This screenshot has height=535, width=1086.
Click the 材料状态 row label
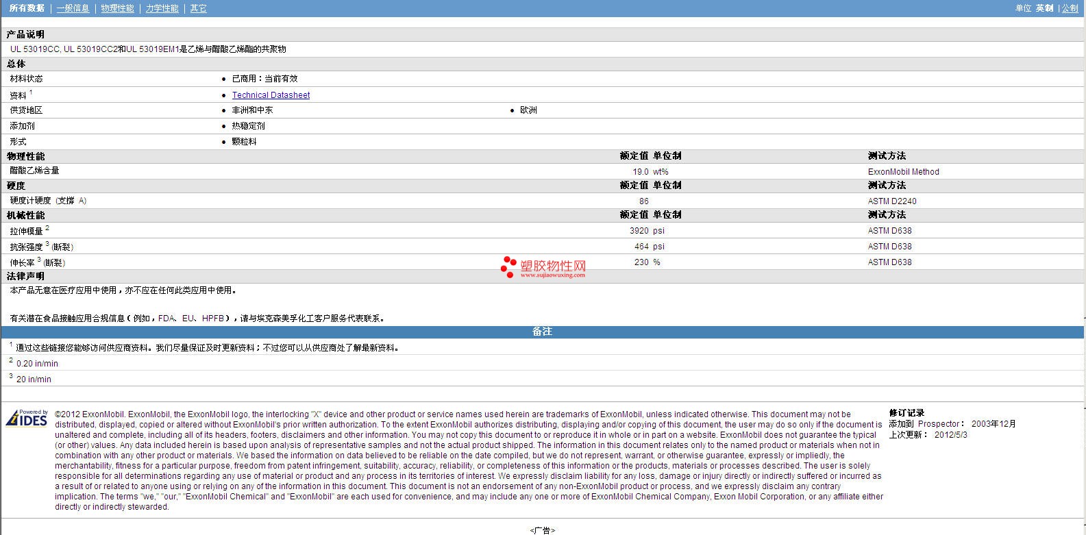(x=27, y=79)
